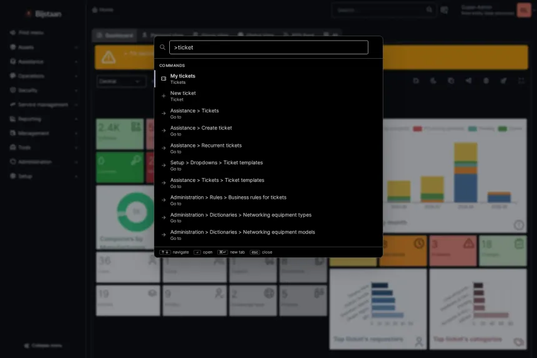Open the green 2.4K dashboard card

(x=120, y=134)
